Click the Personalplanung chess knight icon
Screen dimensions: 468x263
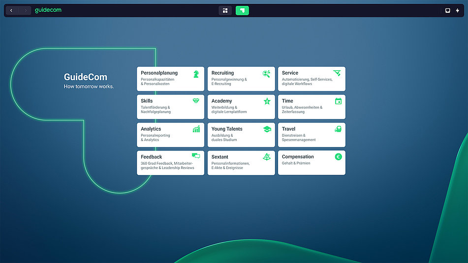coord(196,74)
